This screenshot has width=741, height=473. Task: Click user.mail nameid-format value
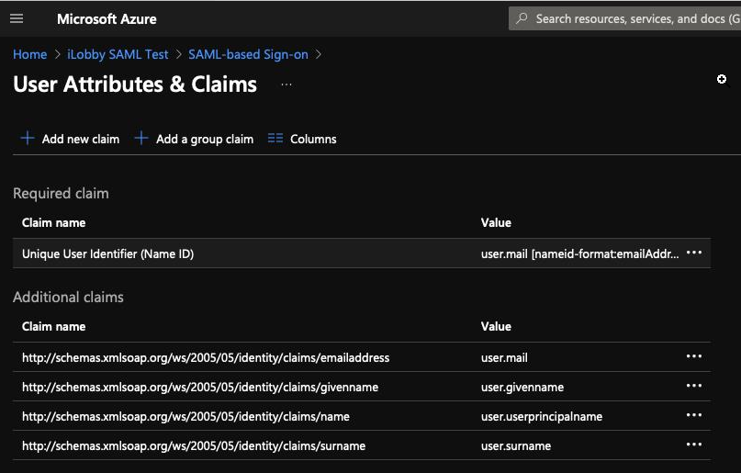pos(579,253)
